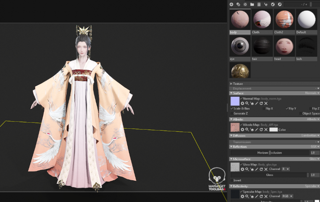This screenshot has width=320, height=202.
Task: Open the Microsurface Gloss dropdown
Action: 314,159
